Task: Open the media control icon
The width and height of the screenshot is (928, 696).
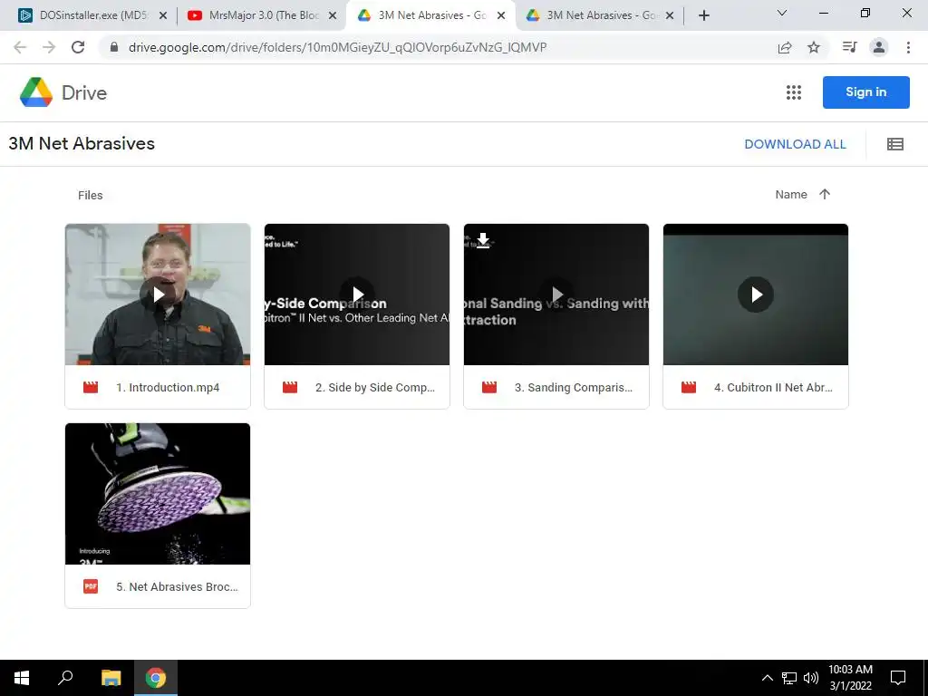Action: coord(850,47)
